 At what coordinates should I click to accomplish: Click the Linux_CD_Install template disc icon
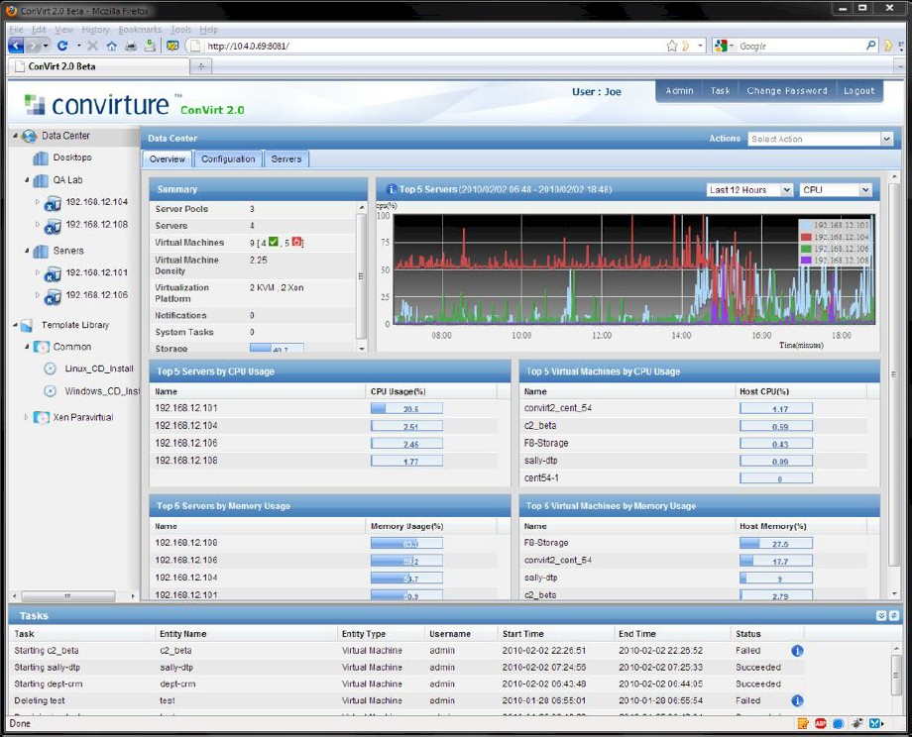pyautogui.click(x=51, y=368)
